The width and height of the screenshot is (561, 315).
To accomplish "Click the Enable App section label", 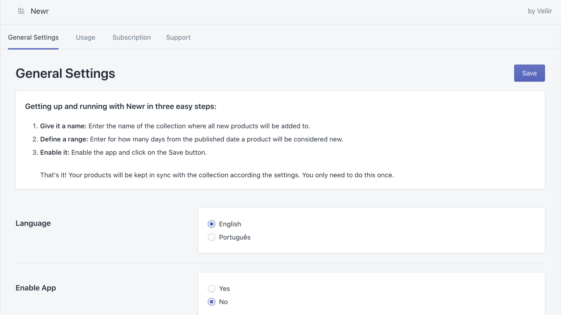I will 36,288.
